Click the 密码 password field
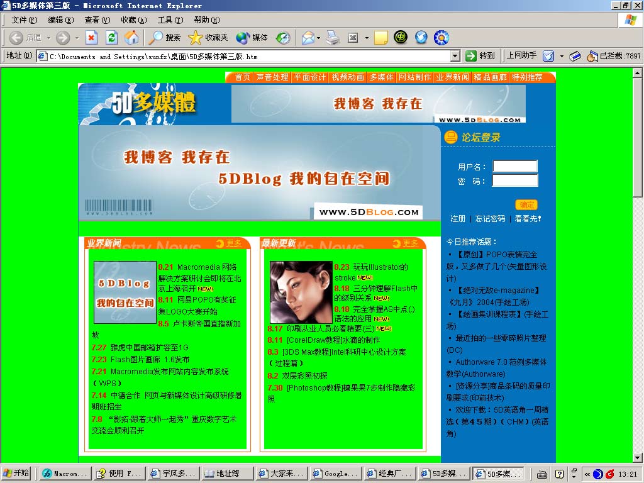 (x=515, y=180)
